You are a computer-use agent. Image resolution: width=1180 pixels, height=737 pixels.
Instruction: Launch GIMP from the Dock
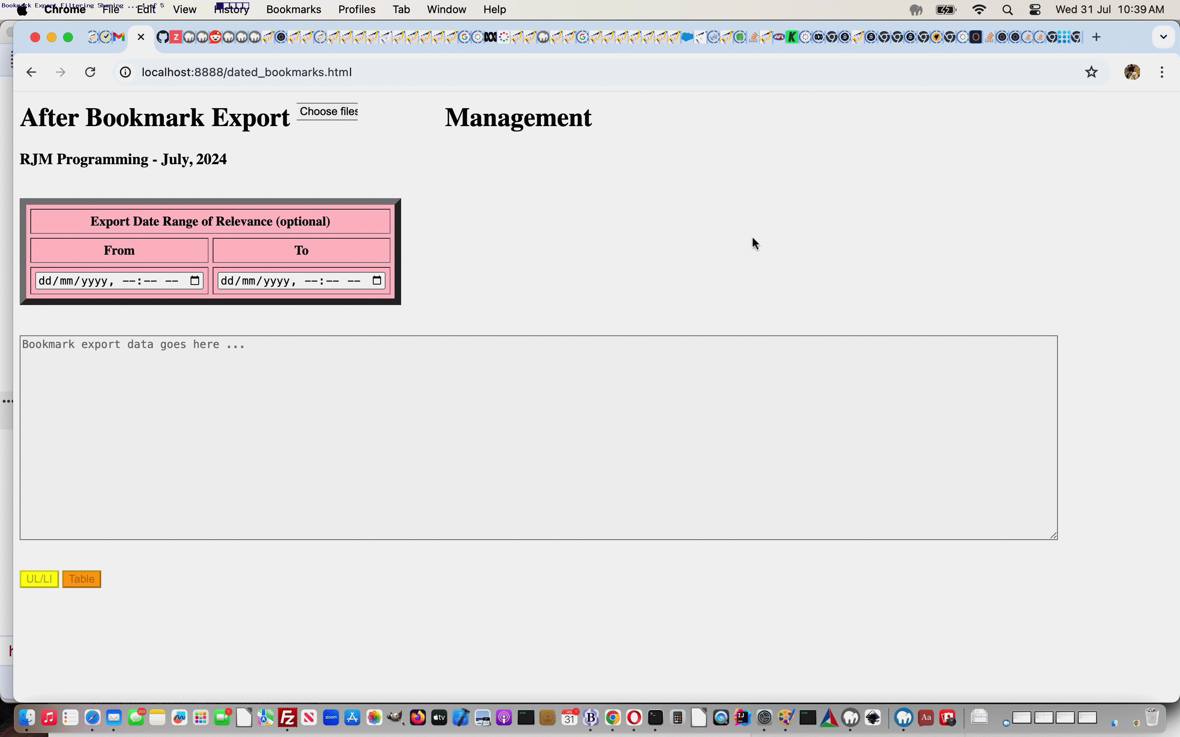click(395, 717)
